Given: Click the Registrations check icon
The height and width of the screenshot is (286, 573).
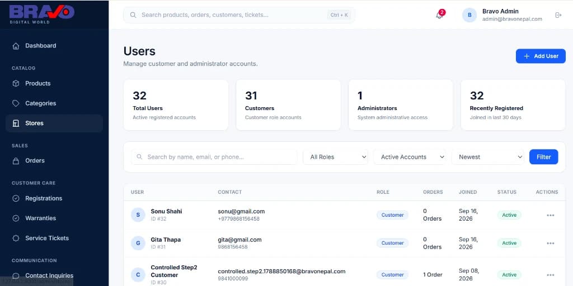Looking at the screenshot, I should [16, 198].
